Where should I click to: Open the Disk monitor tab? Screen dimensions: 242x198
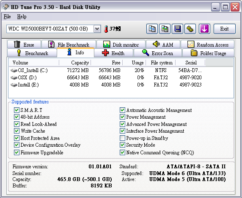click(121, 45)
